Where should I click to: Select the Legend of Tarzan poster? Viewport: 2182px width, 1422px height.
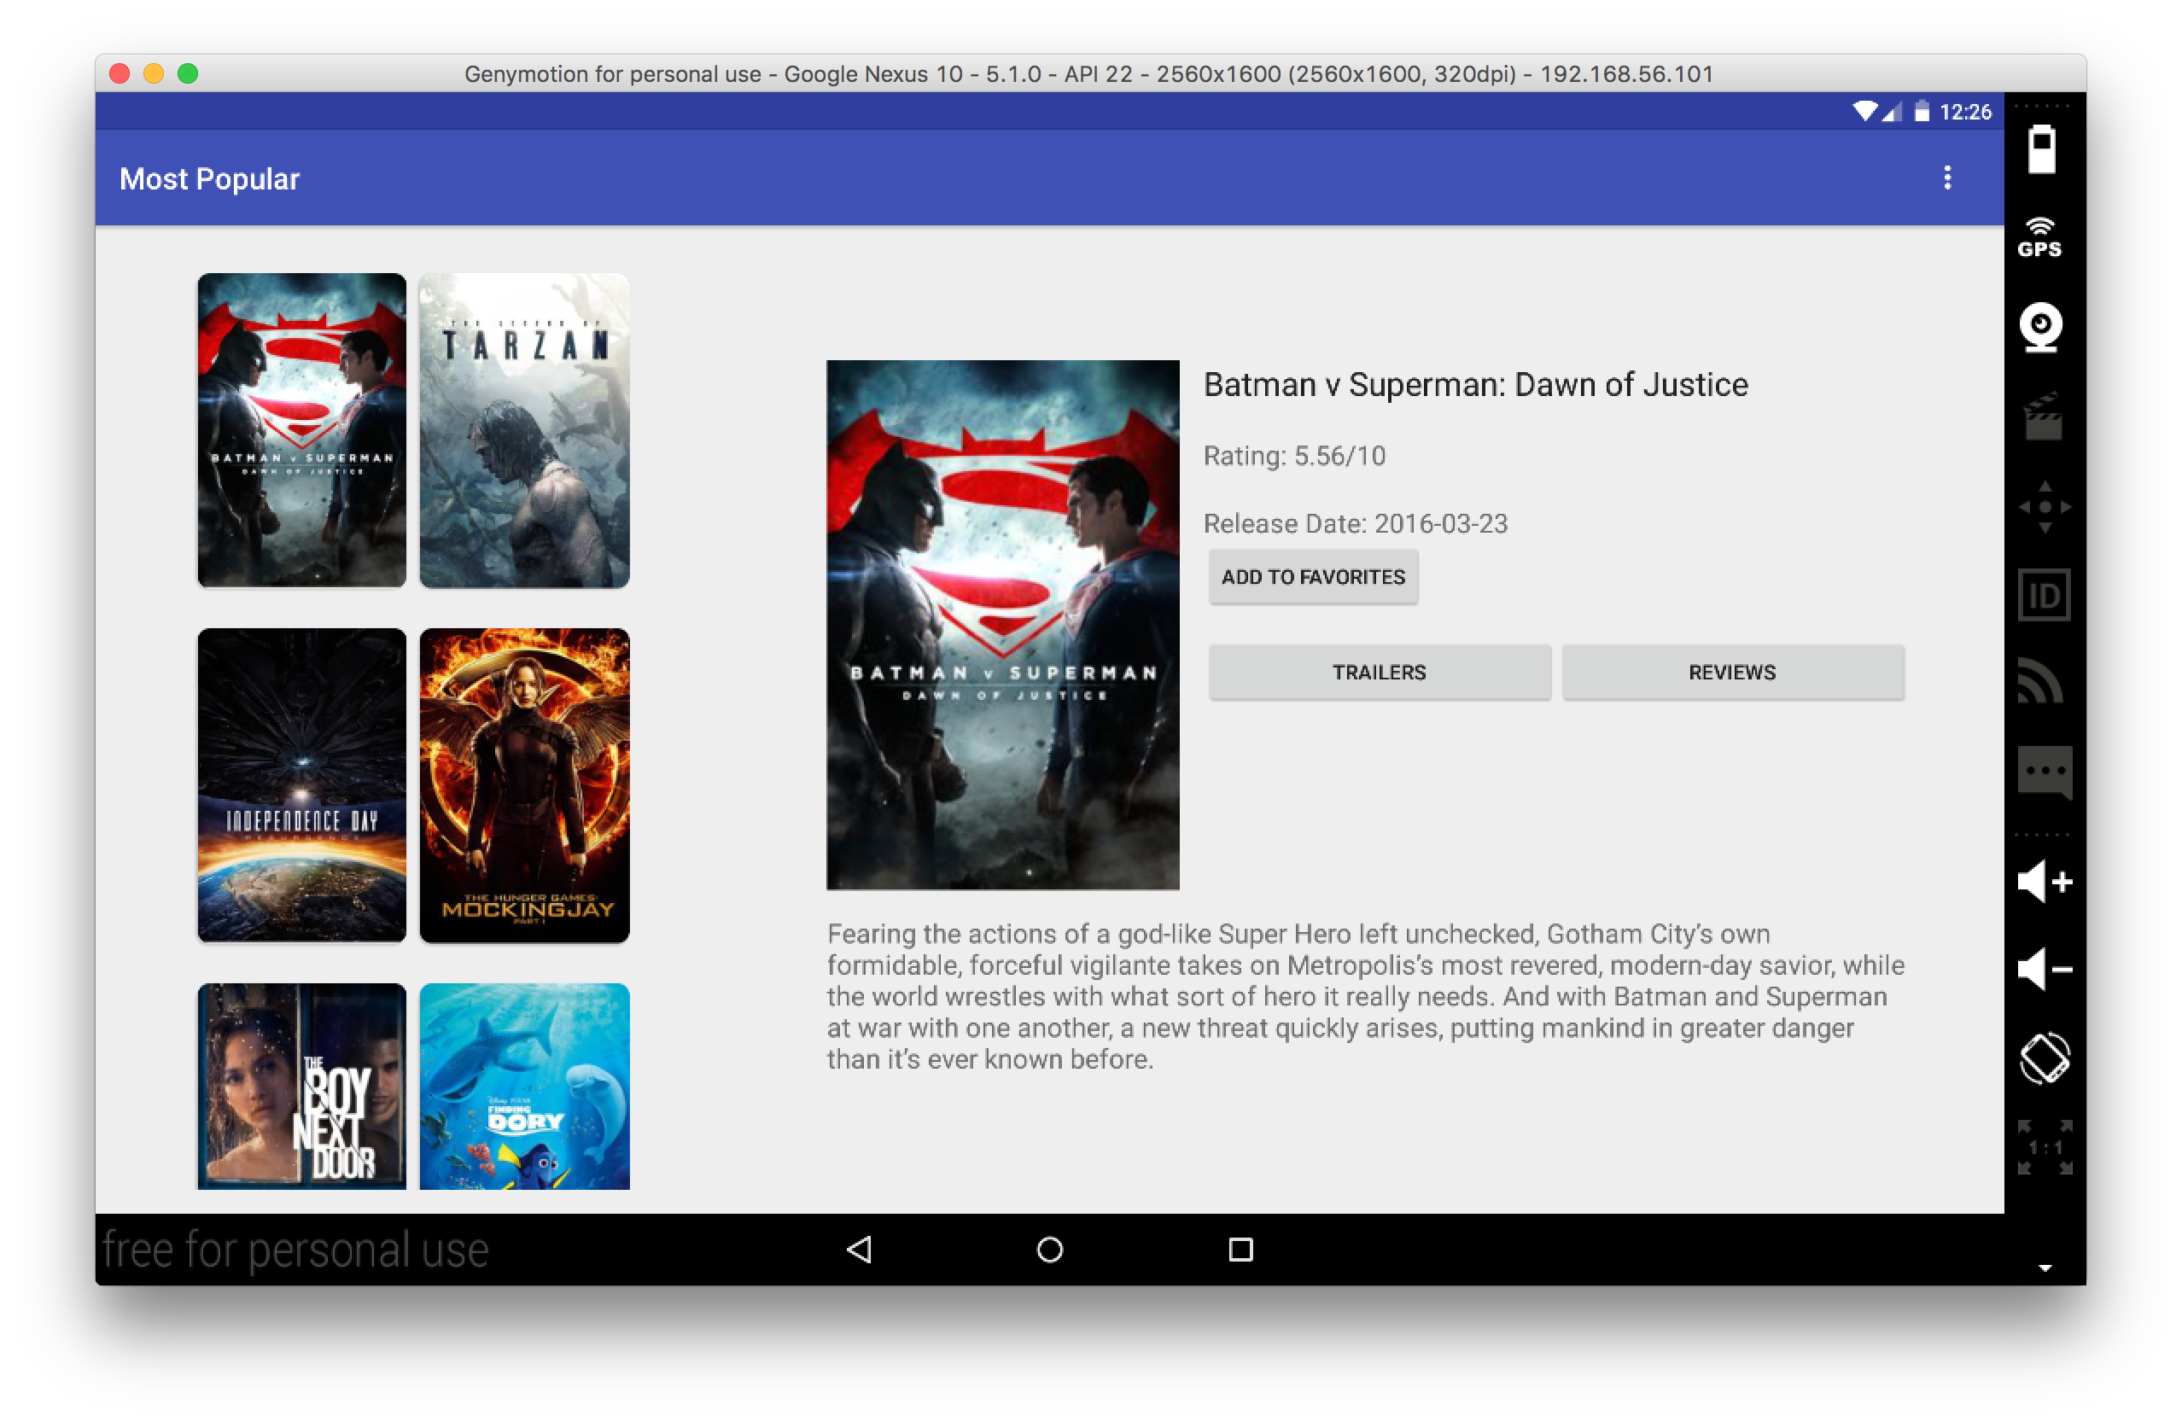[523, 430]
